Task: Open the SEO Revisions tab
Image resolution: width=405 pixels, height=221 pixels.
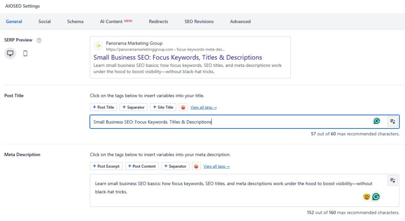Action: pos(199,21)
